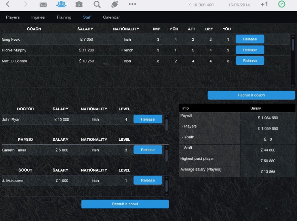Click the green clock continue icon

282,4
